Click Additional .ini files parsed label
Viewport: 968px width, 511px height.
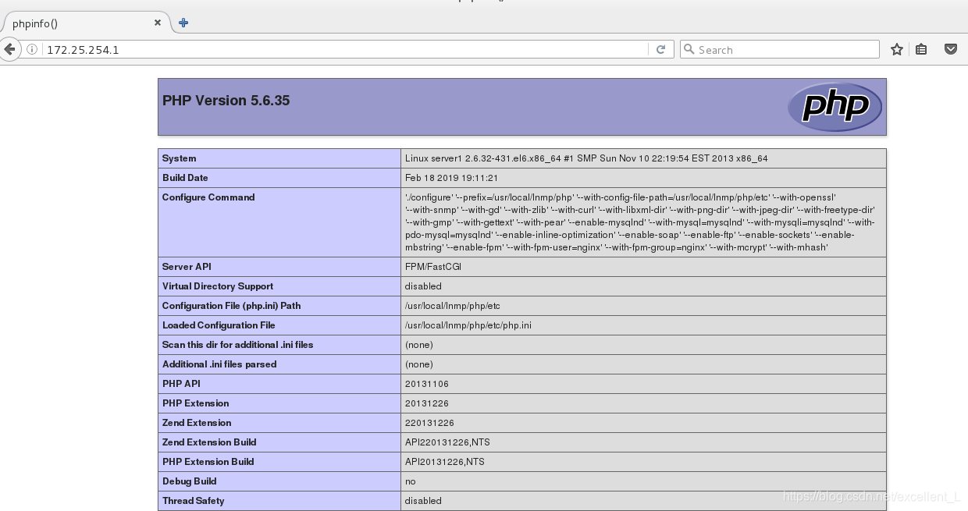(x=219, y=364)
